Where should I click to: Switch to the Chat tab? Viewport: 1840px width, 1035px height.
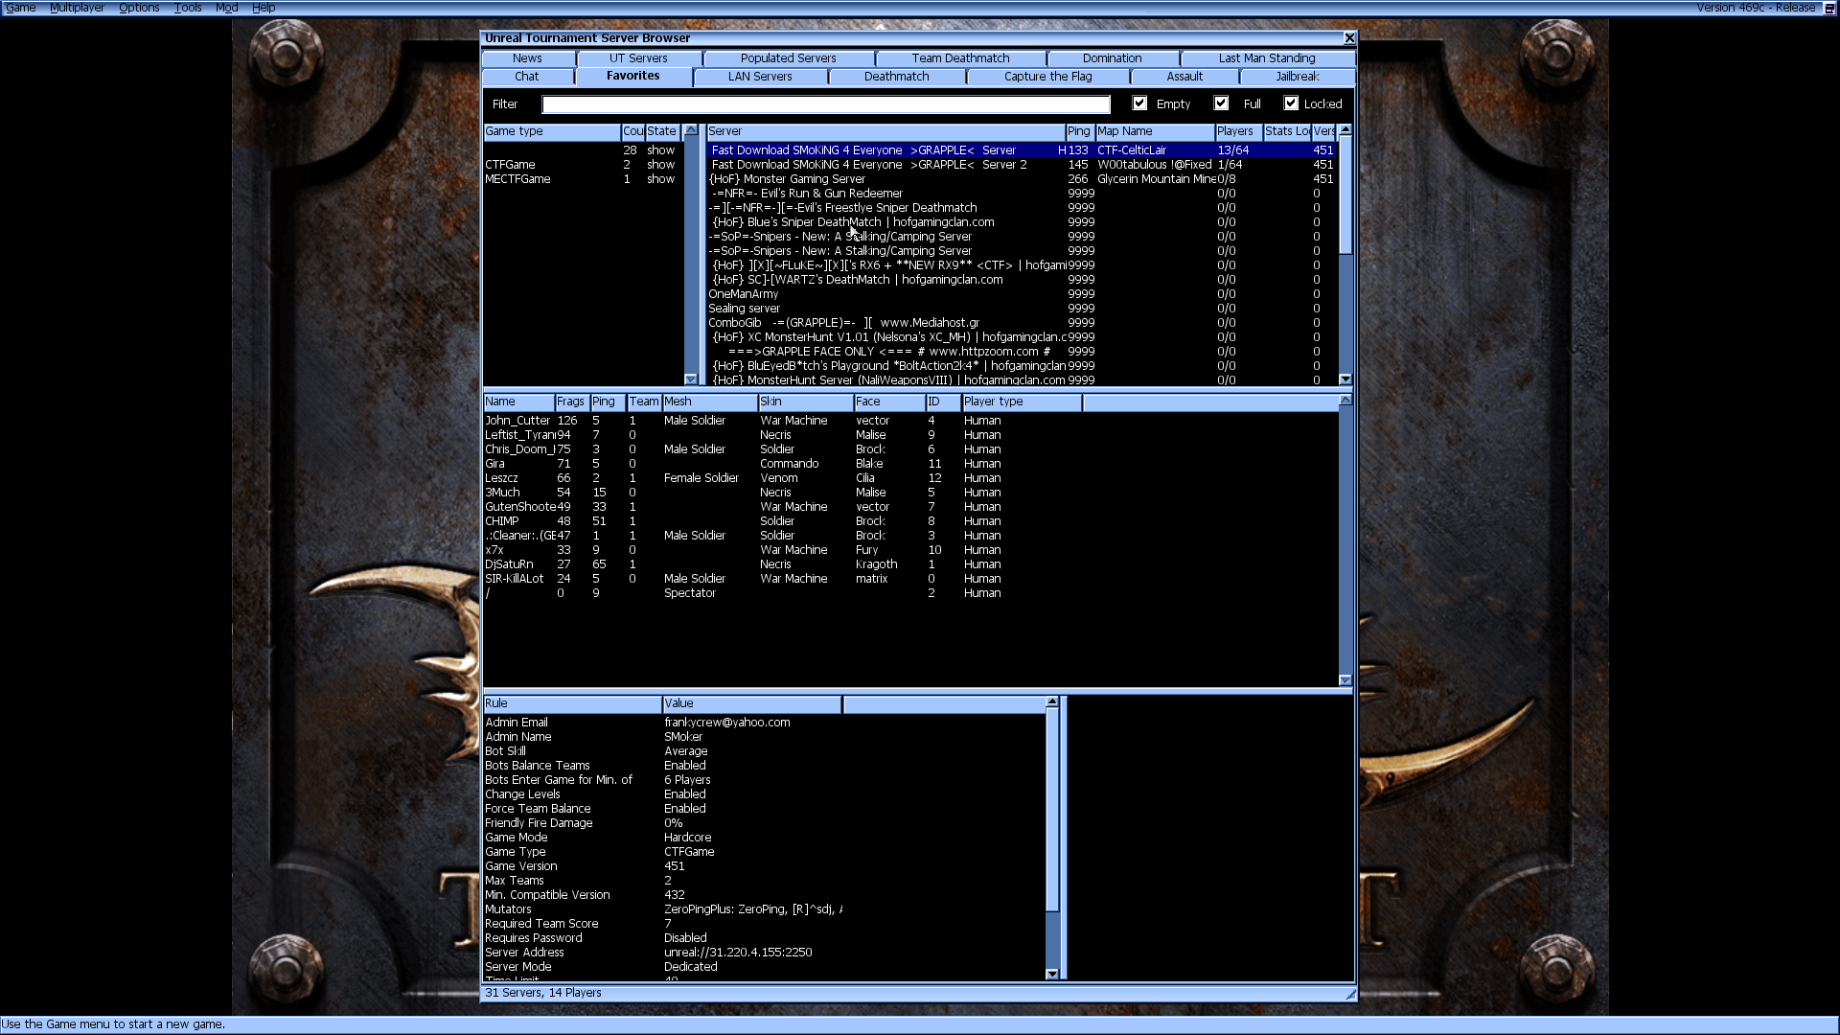527,77
